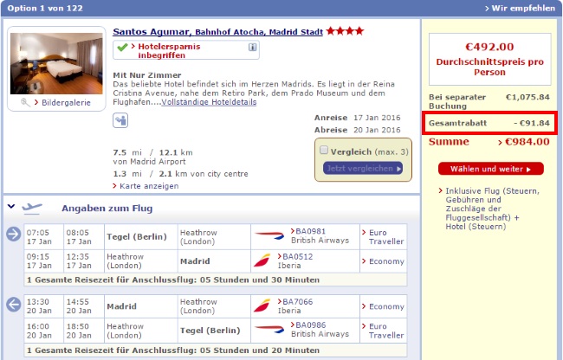Screen dimensions: 563x360
Task: Click Iberia logo for flight BA0512
Action: (262, 260)
